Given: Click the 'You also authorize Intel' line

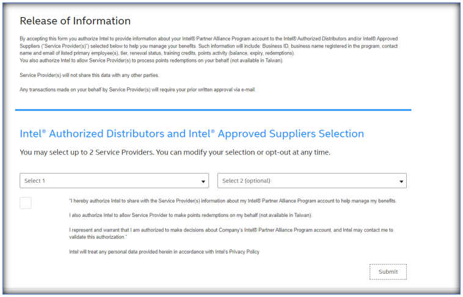Looking at the screenshot, I should pos(151,61).
